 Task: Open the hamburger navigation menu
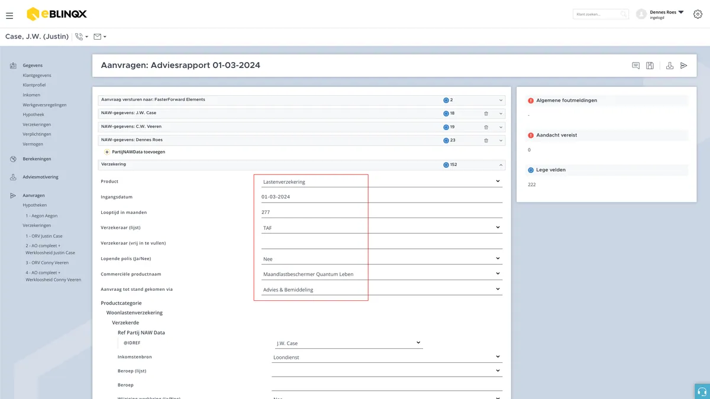9,15
